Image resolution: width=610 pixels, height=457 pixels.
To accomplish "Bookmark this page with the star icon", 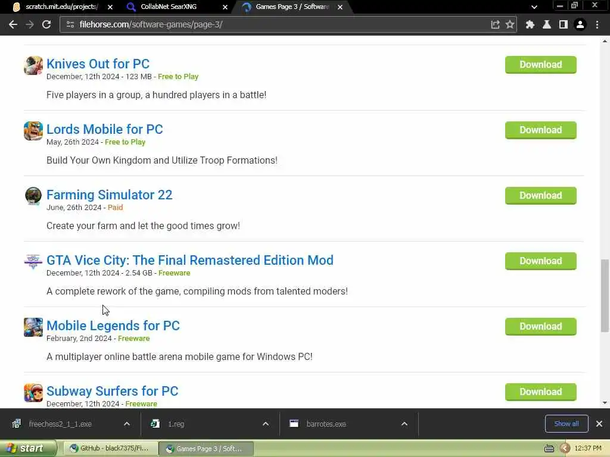I will pos(510,24).
